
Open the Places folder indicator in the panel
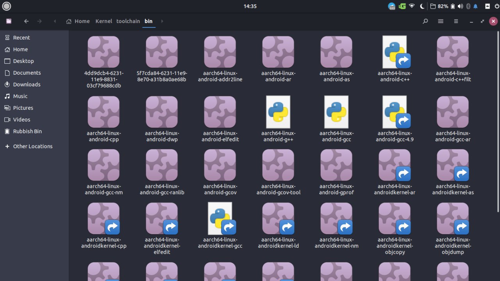pyautogui.click(x=432, y=6)
